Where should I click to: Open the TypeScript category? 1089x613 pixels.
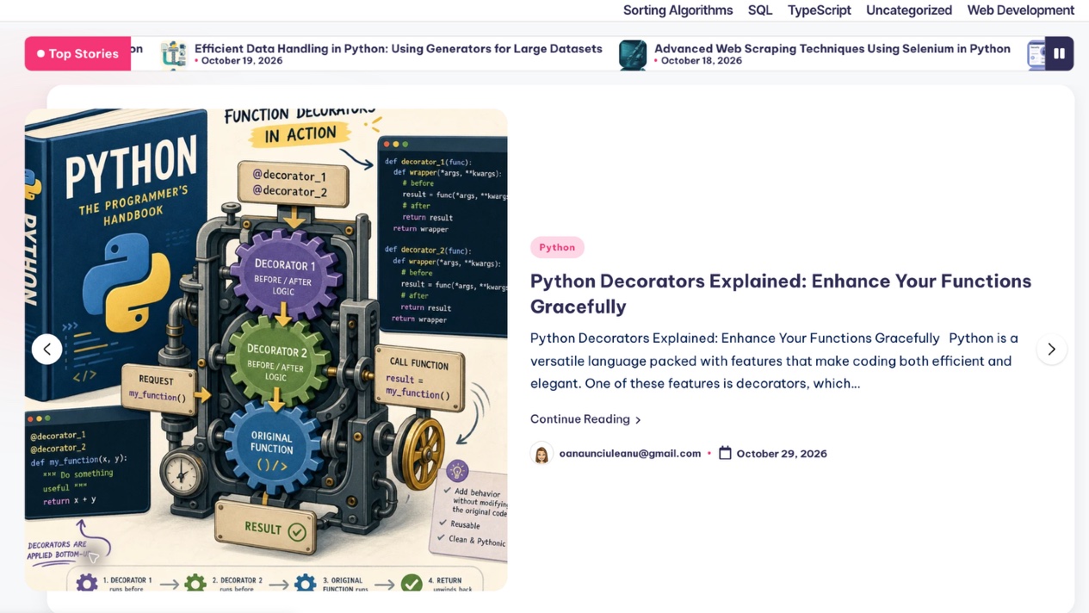click(x=820, y=10)
